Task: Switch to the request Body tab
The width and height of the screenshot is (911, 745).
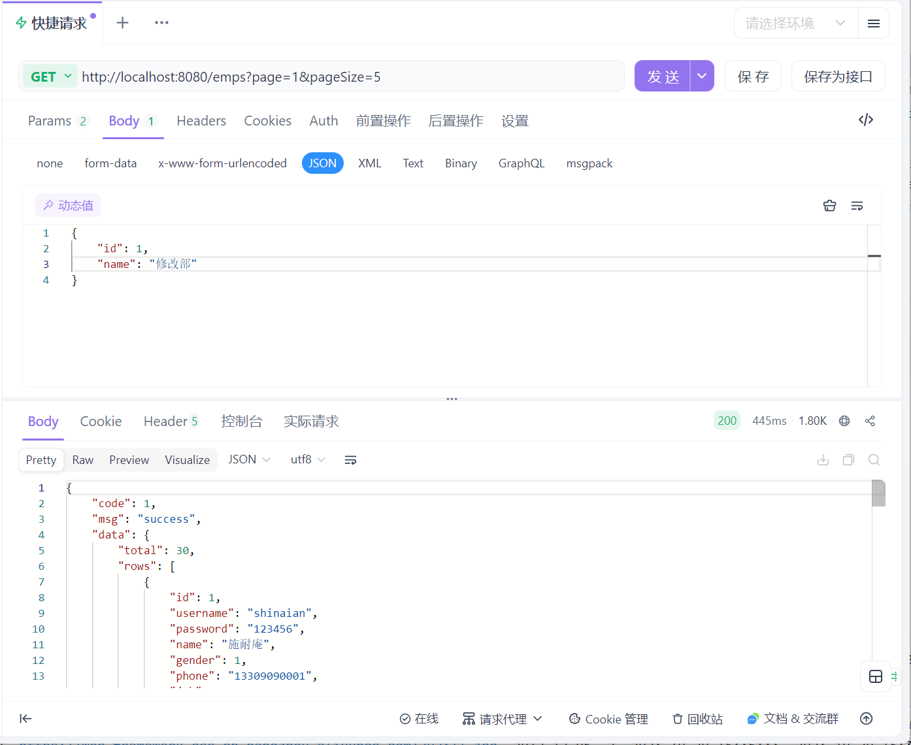Action: point(133,121)
